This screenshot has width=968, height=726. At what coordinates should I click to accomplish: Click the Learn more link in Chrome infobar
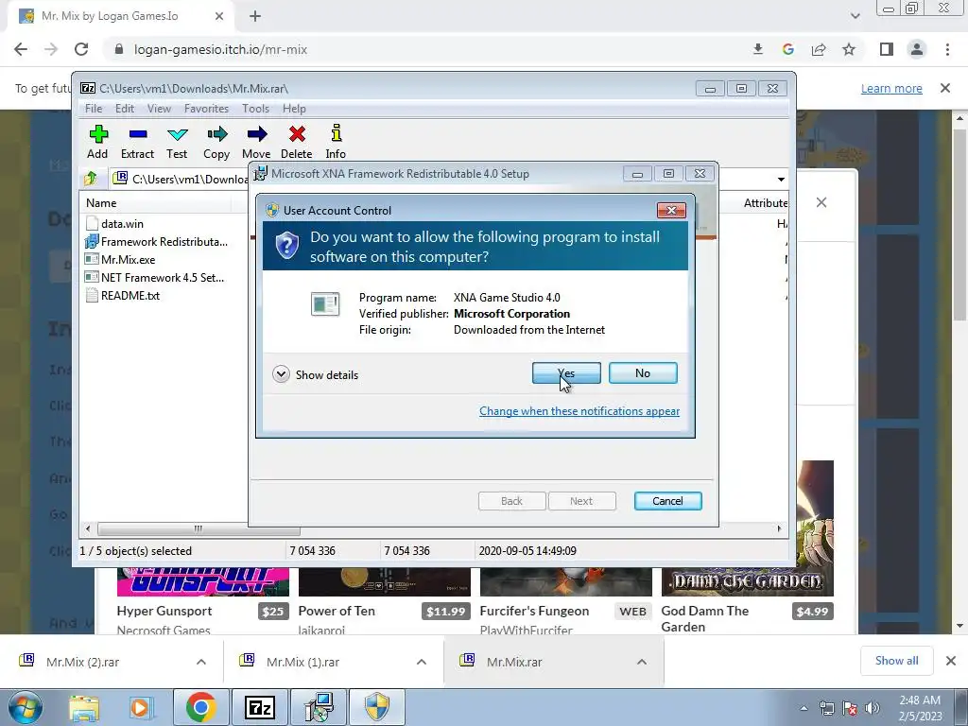(891, 88)
